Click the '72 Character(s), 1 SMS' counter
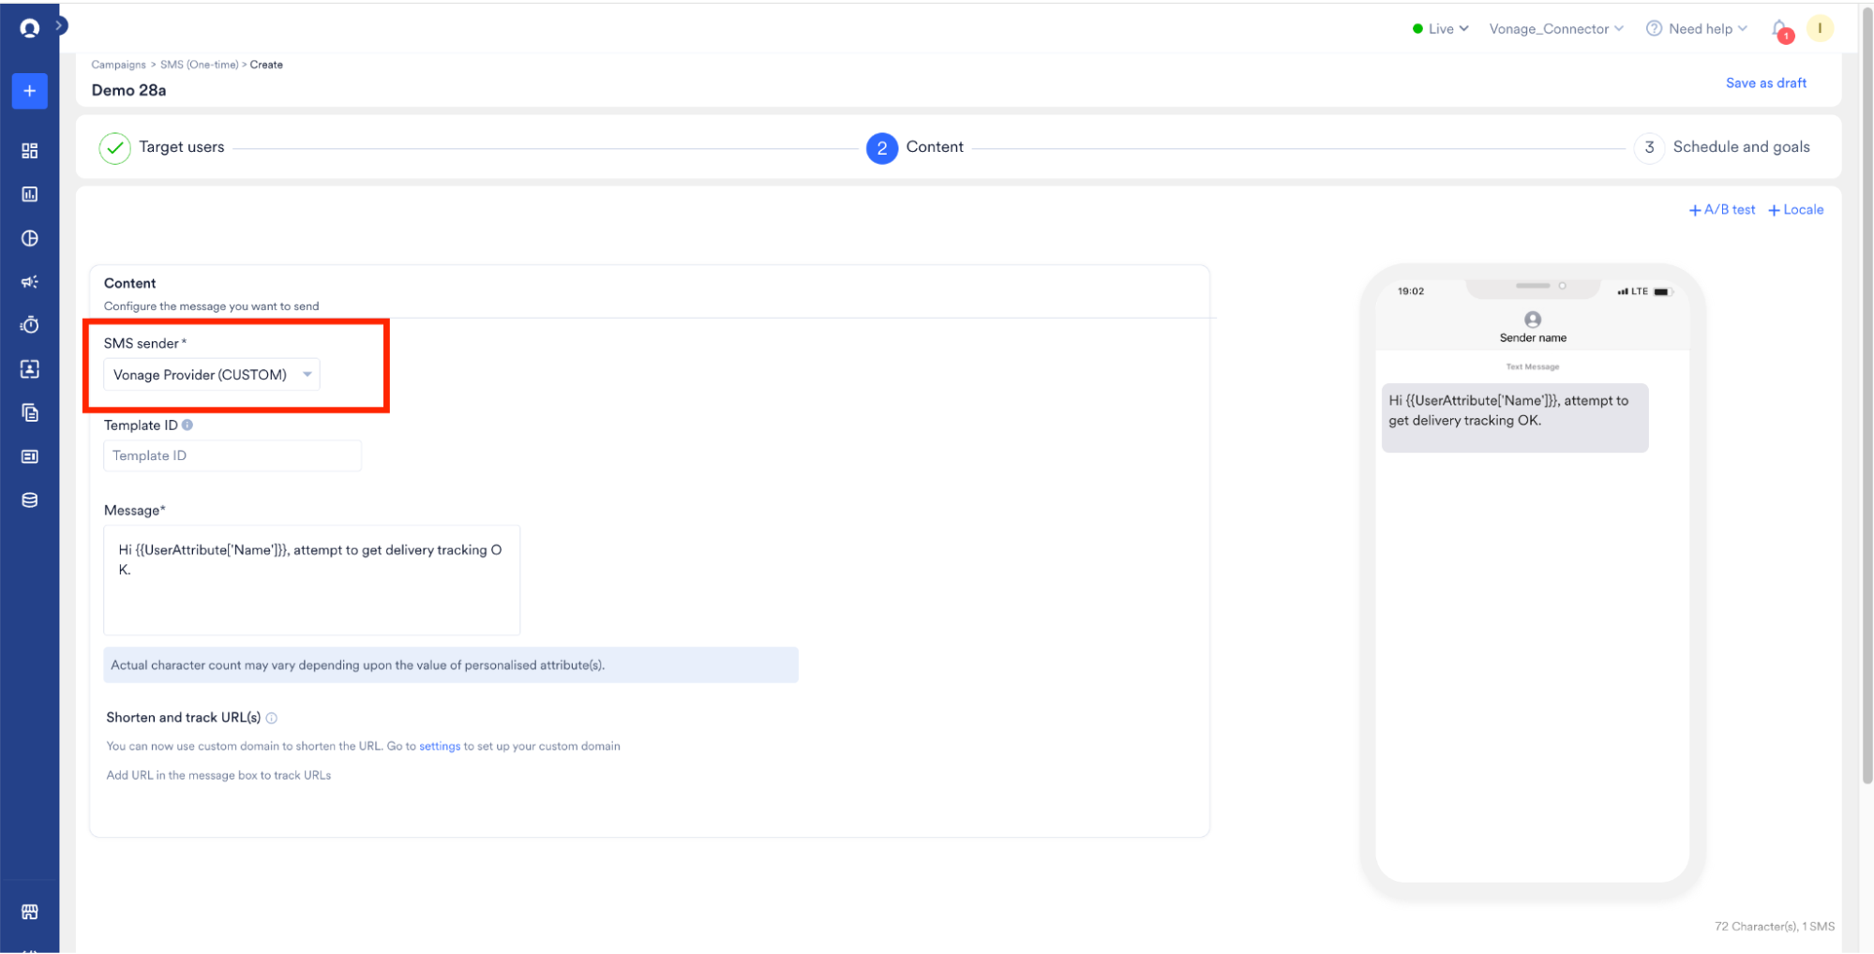Image resolution: width=1874 pixels, height=954 pixels. [1775, 926]
